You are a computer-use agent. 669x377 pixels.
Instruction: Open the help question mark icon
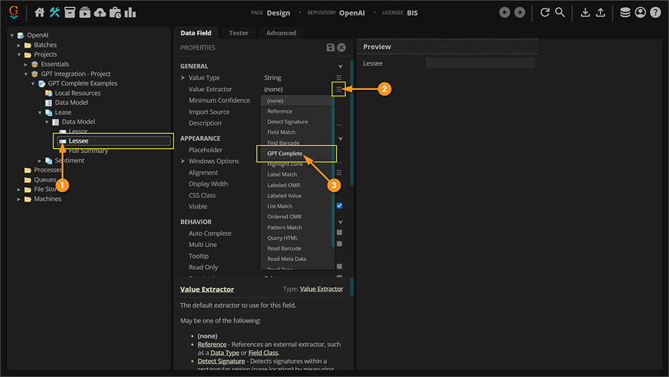click(656, 12)
